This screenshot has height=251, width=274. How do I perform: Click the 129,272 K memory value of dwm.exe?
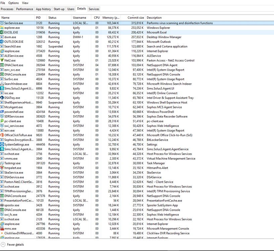click(113, 37)
